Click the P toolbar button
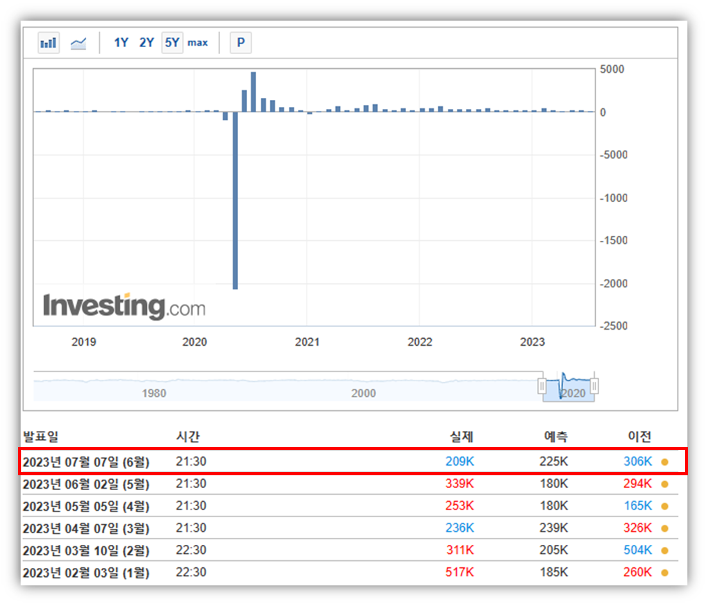 pos(241,43)
